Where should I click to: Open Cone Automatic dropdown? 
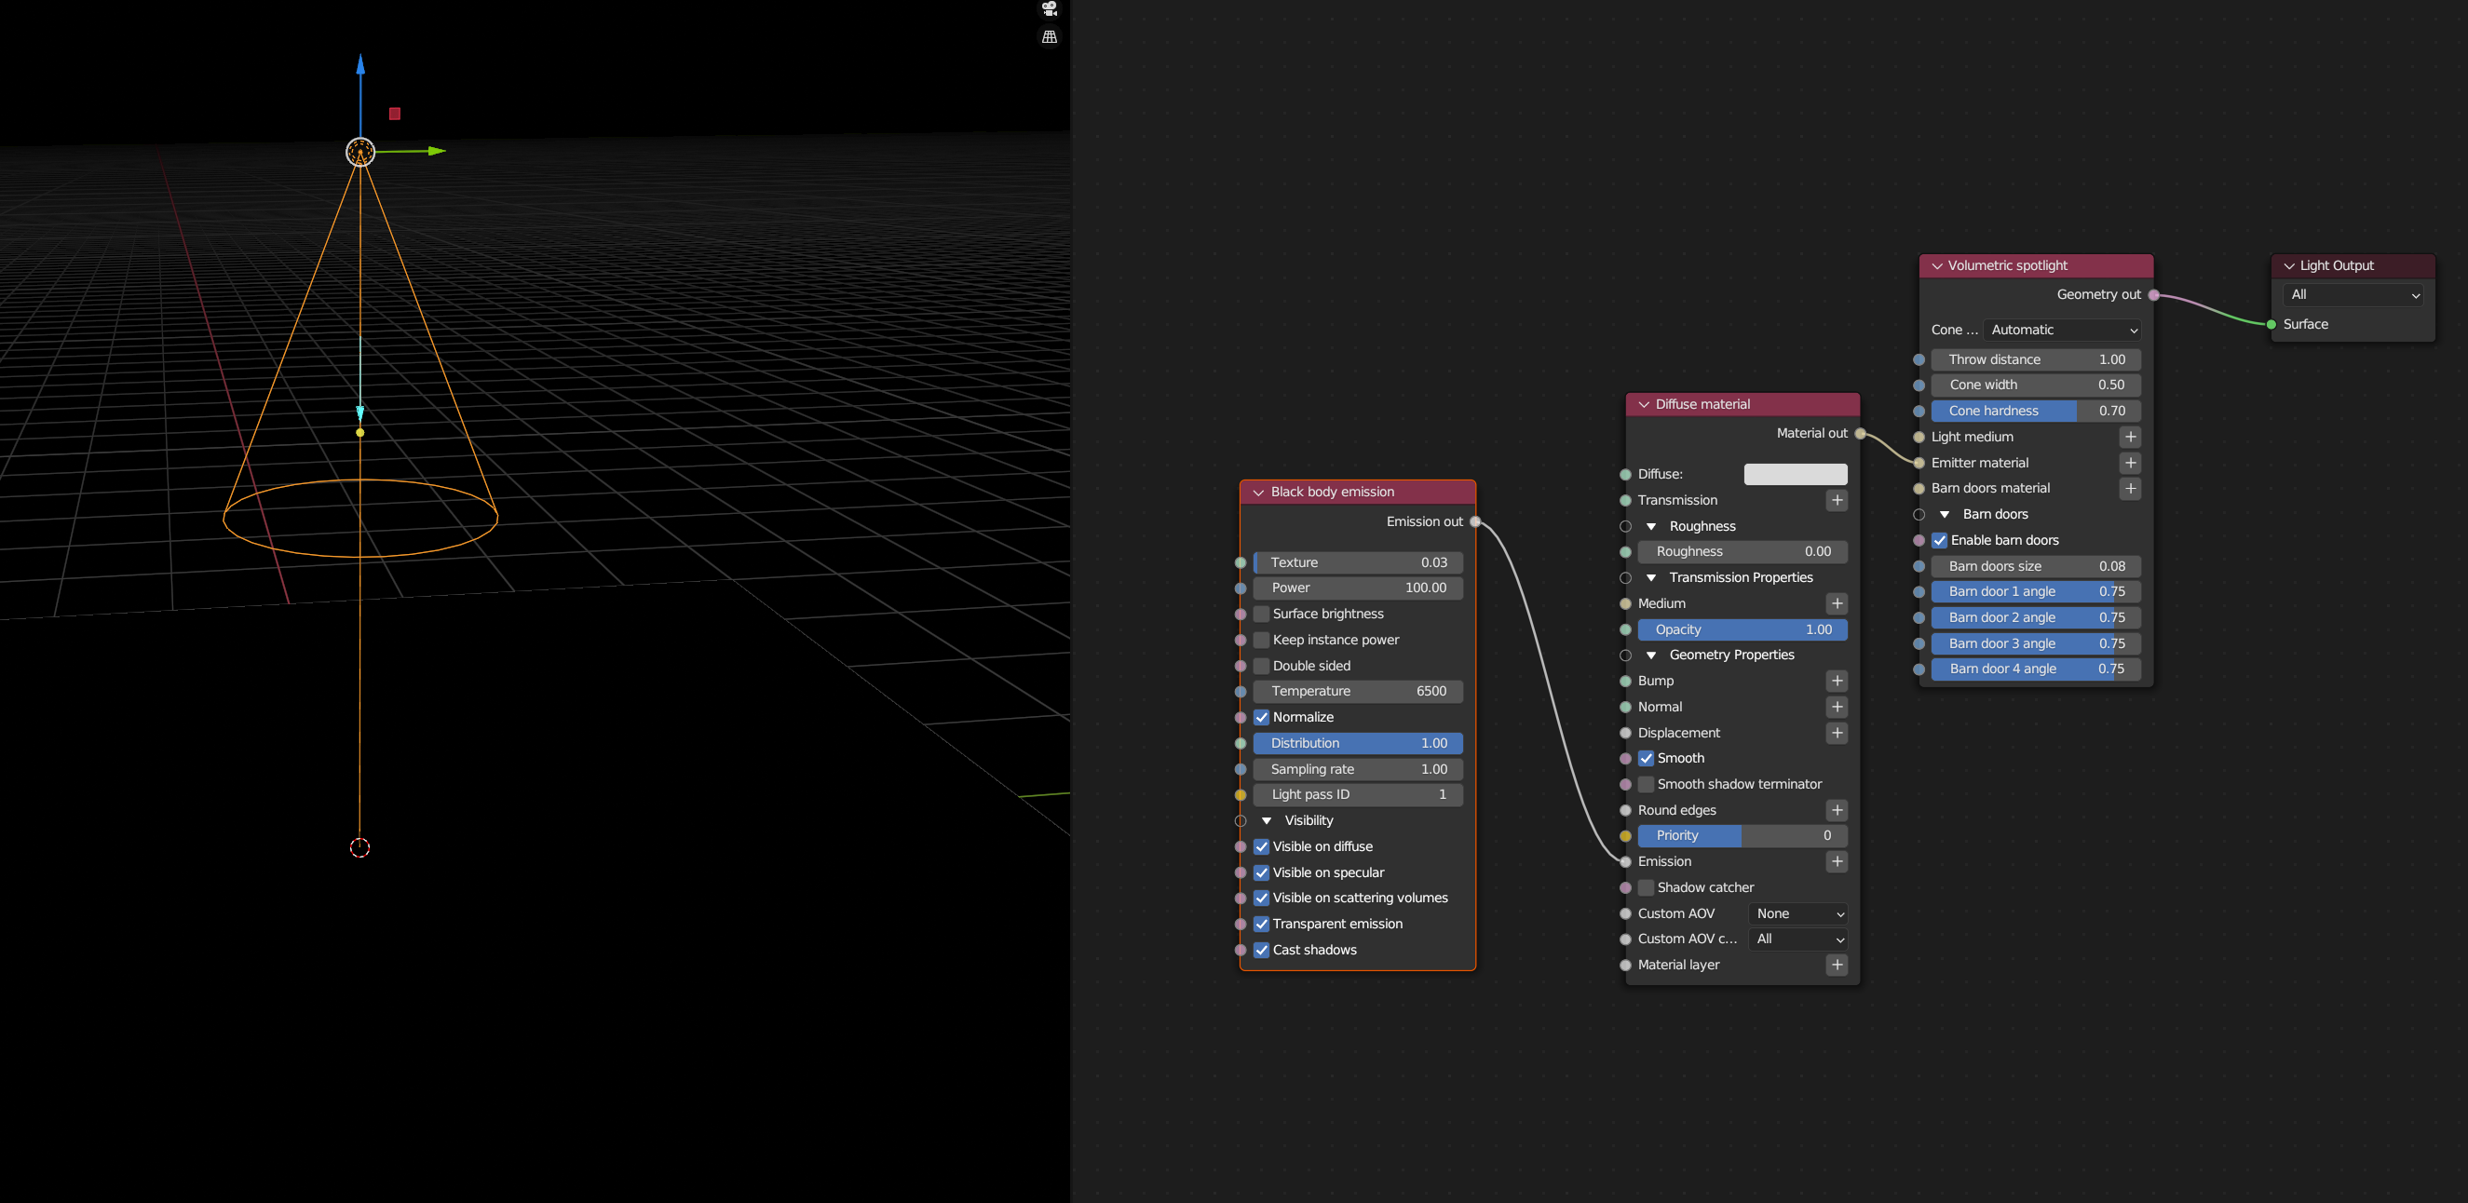[x=2063, y=330]
